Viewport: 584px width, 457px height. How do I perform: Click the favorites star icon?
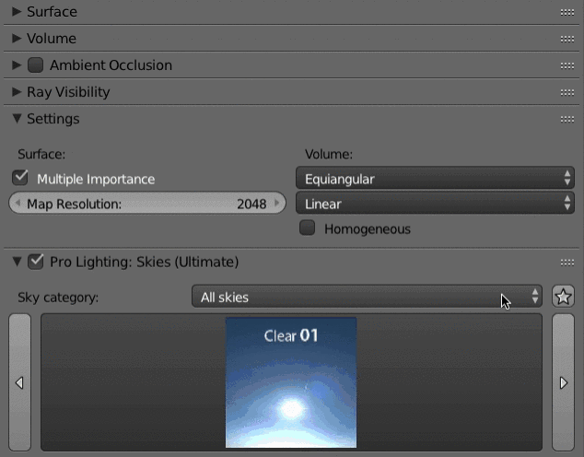[x=563, y=297]
